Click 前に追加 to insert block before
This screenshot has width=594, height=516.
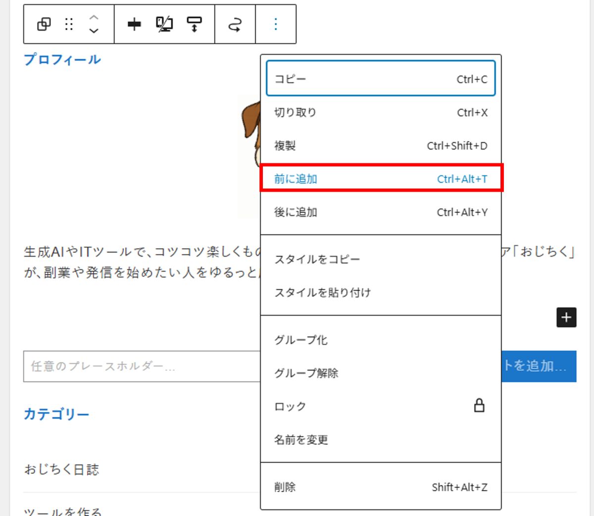[x=380, y=179]
